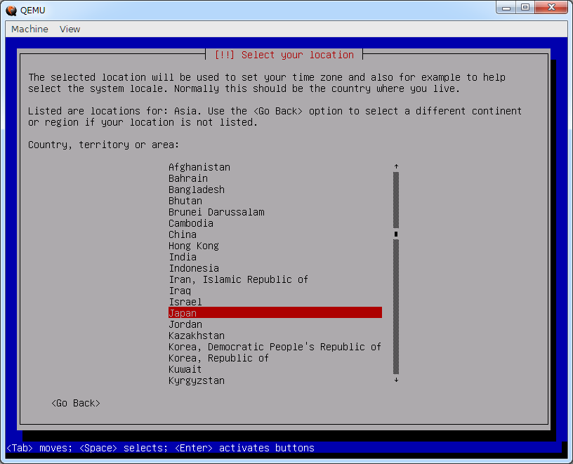
Task: Pick Hong Kong as location
Action: click(x=193, y=246)
